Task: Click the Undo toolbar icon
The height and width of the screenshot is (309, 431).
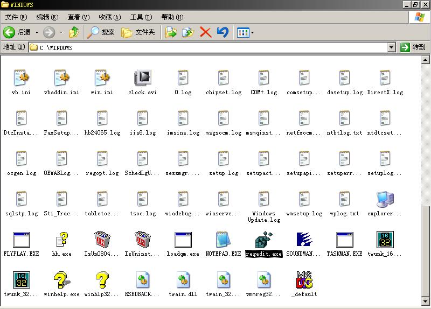Action: click(223, 32)
